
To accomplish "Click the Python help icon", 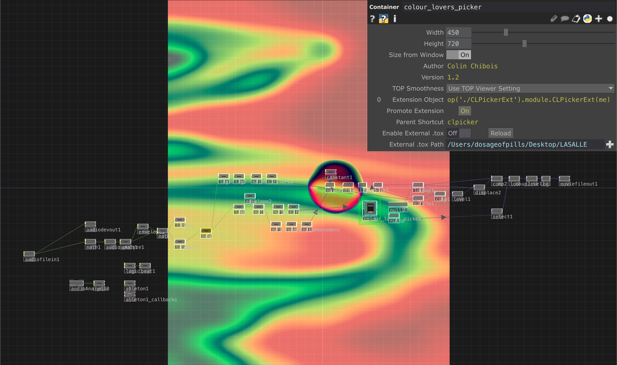I will [x=383, y=19].
